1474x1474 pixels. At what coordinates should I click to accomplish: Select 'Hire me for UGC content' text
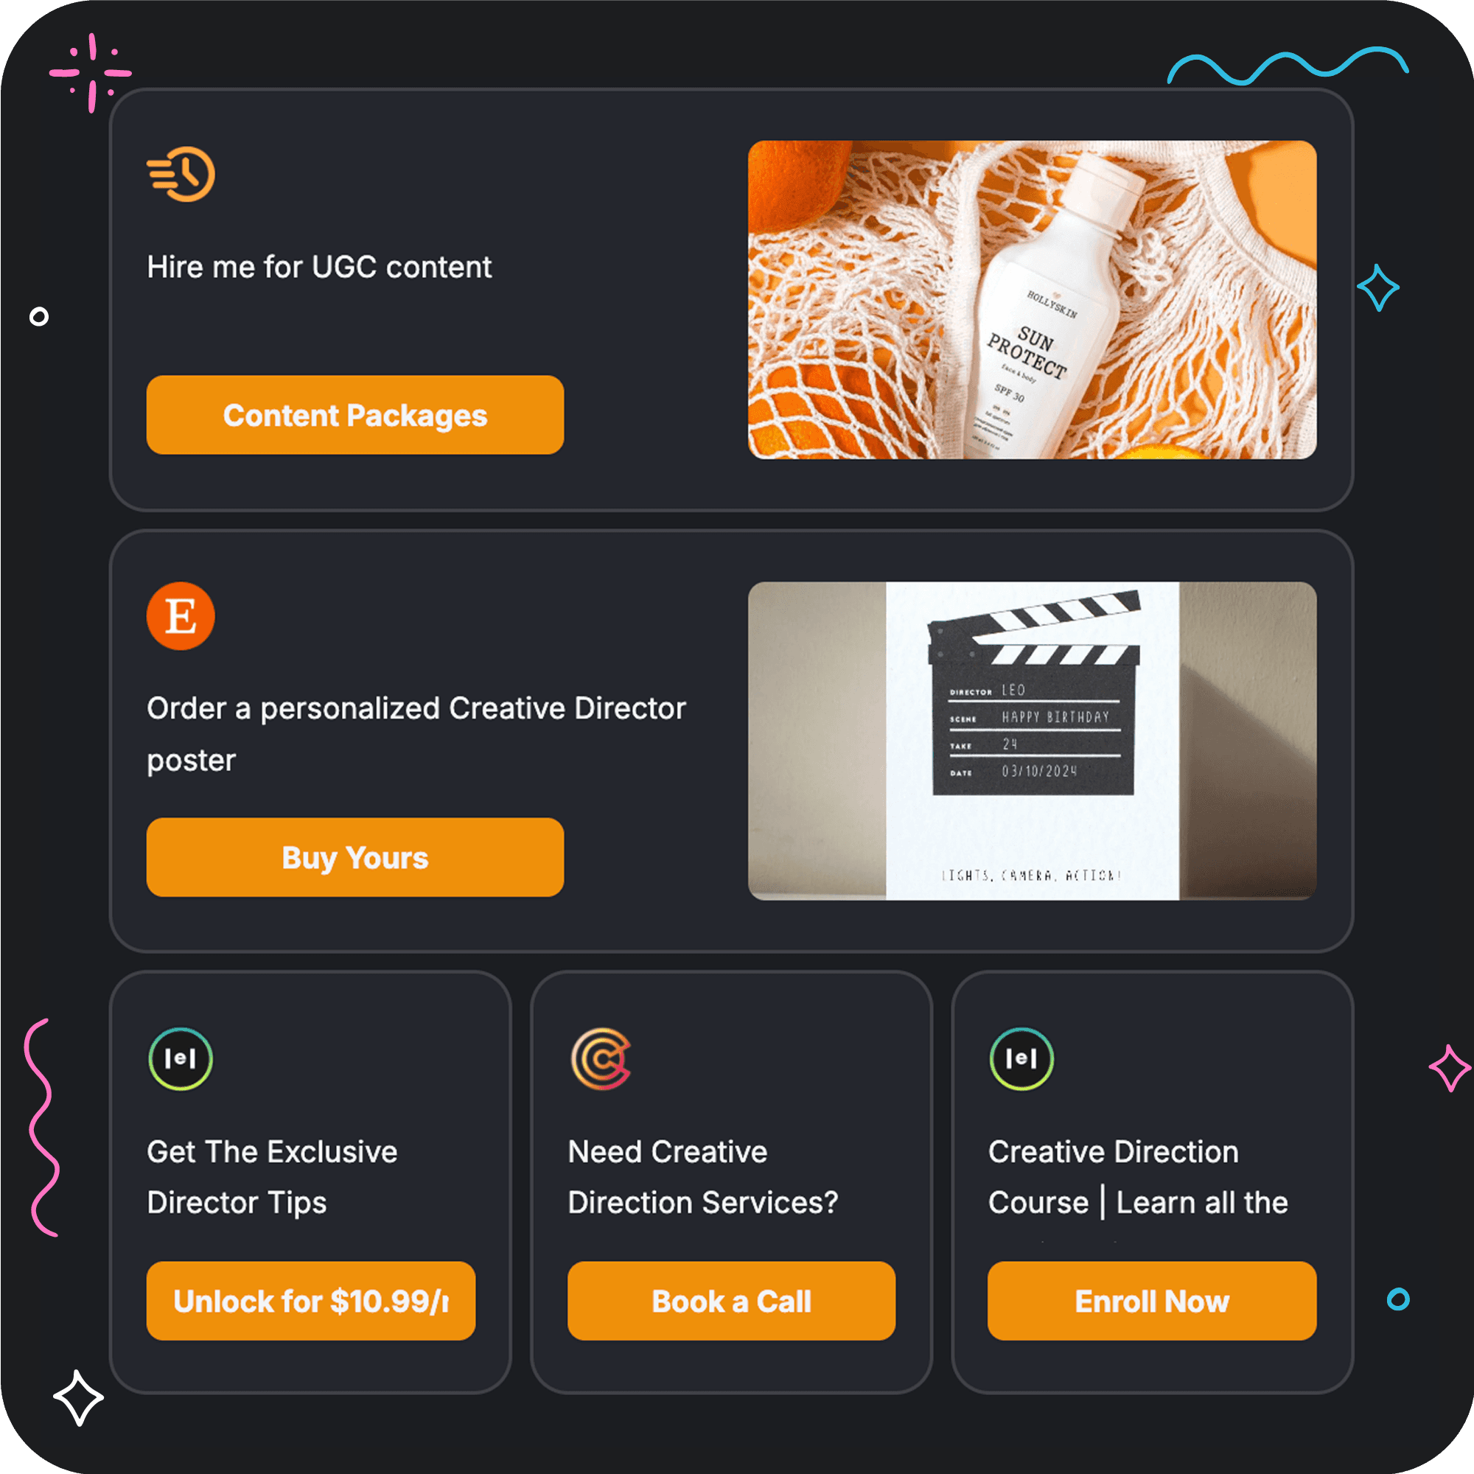(x=319, y=267)
